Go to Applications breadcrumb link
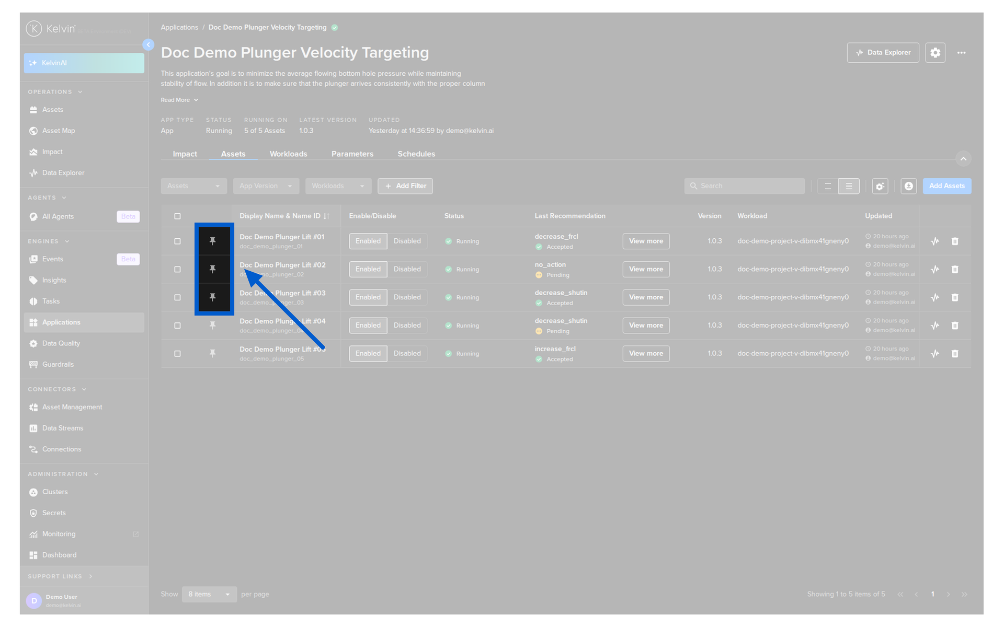This screenshot has width=1004, height=627. 179,28
